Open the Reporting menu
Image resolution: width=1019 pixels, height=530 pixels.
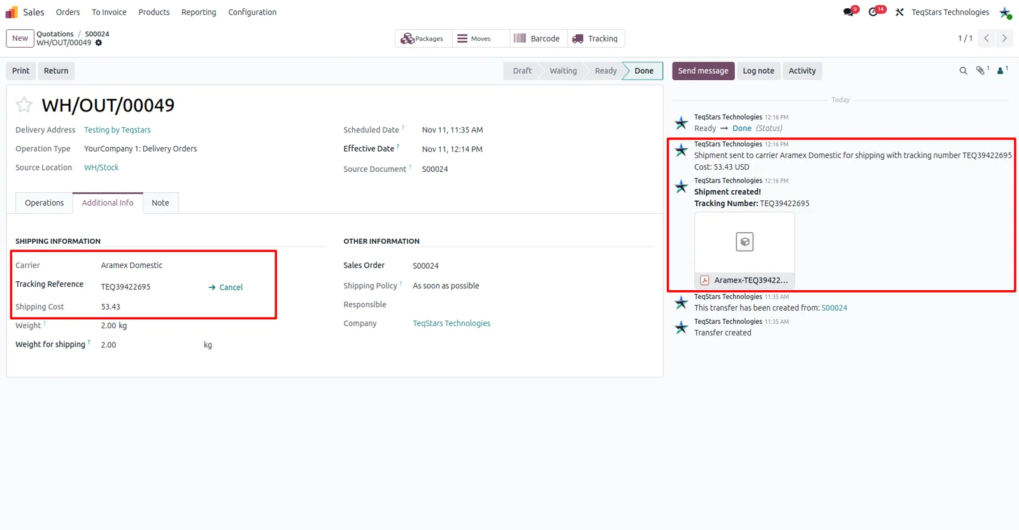pos(199,12)
